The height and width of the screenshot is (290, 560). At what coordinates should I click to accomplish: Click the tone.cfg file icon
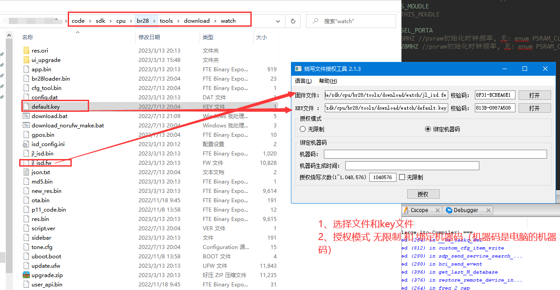coord(26,247)
